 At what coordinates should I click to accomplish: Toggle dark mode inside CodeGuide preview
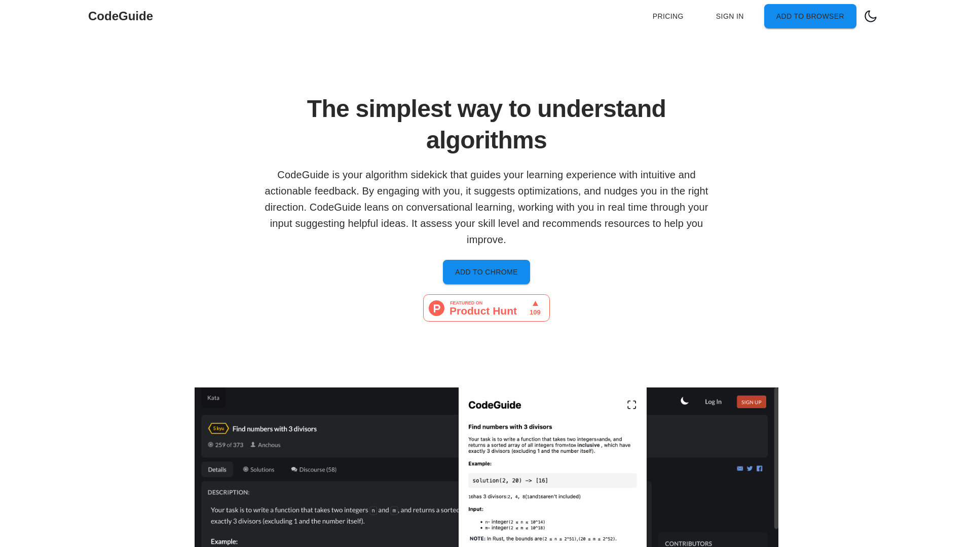point(684,402)
